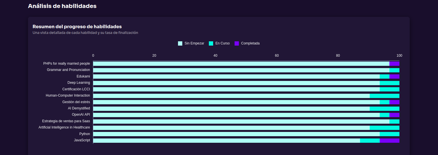Click the Resumen del progreso de habilidades heading
This screenshot has width=438, height=155.
(x=77, y=26)
